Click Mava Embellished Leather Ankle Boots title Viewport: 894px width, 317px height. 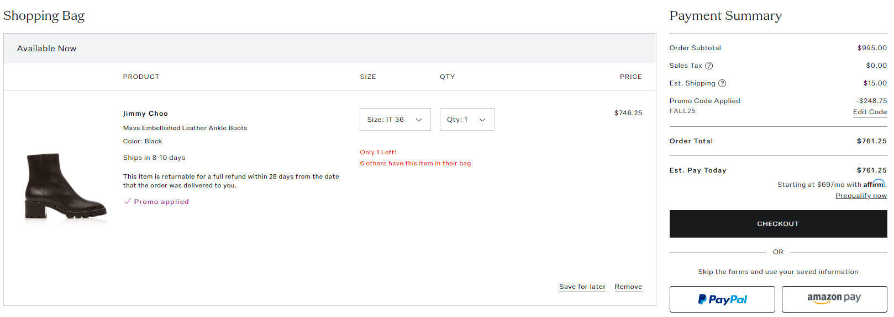coord(185,128)
